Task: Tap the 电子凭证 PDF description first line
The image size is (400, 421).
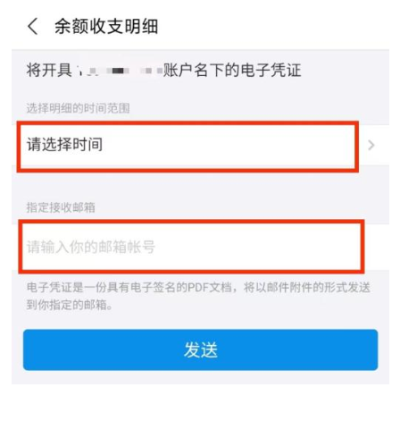Action: tap(198, 288)
